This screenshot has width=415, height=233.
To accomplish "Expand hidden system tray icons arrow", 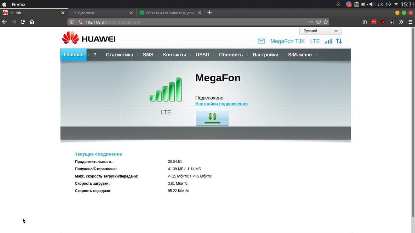I will 396,4.
